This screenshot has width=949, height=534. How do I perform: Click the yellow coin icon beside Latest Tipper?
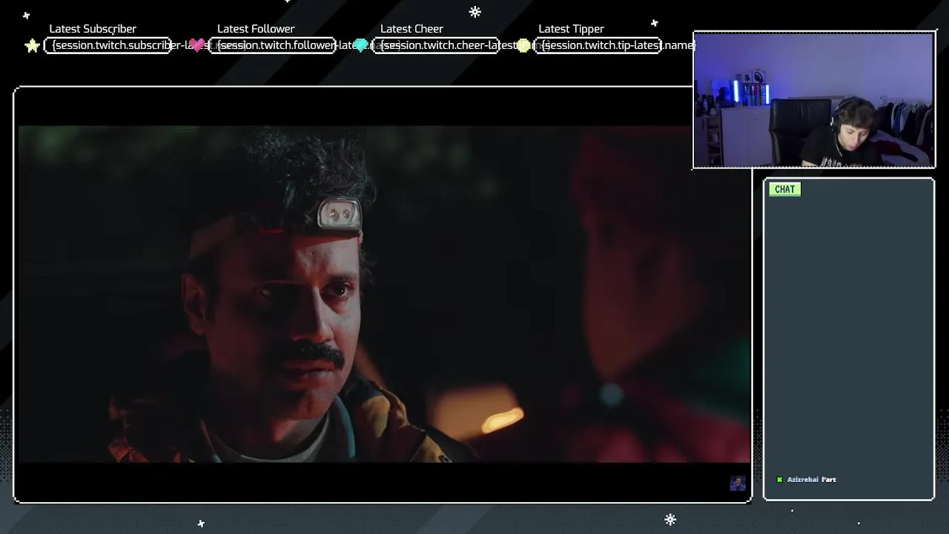523,45
